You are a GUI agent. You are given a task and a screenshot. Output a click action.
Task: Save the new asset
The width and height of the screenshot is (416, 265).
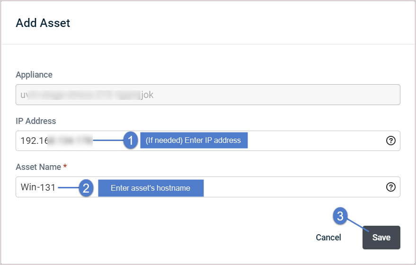point(381,238)
